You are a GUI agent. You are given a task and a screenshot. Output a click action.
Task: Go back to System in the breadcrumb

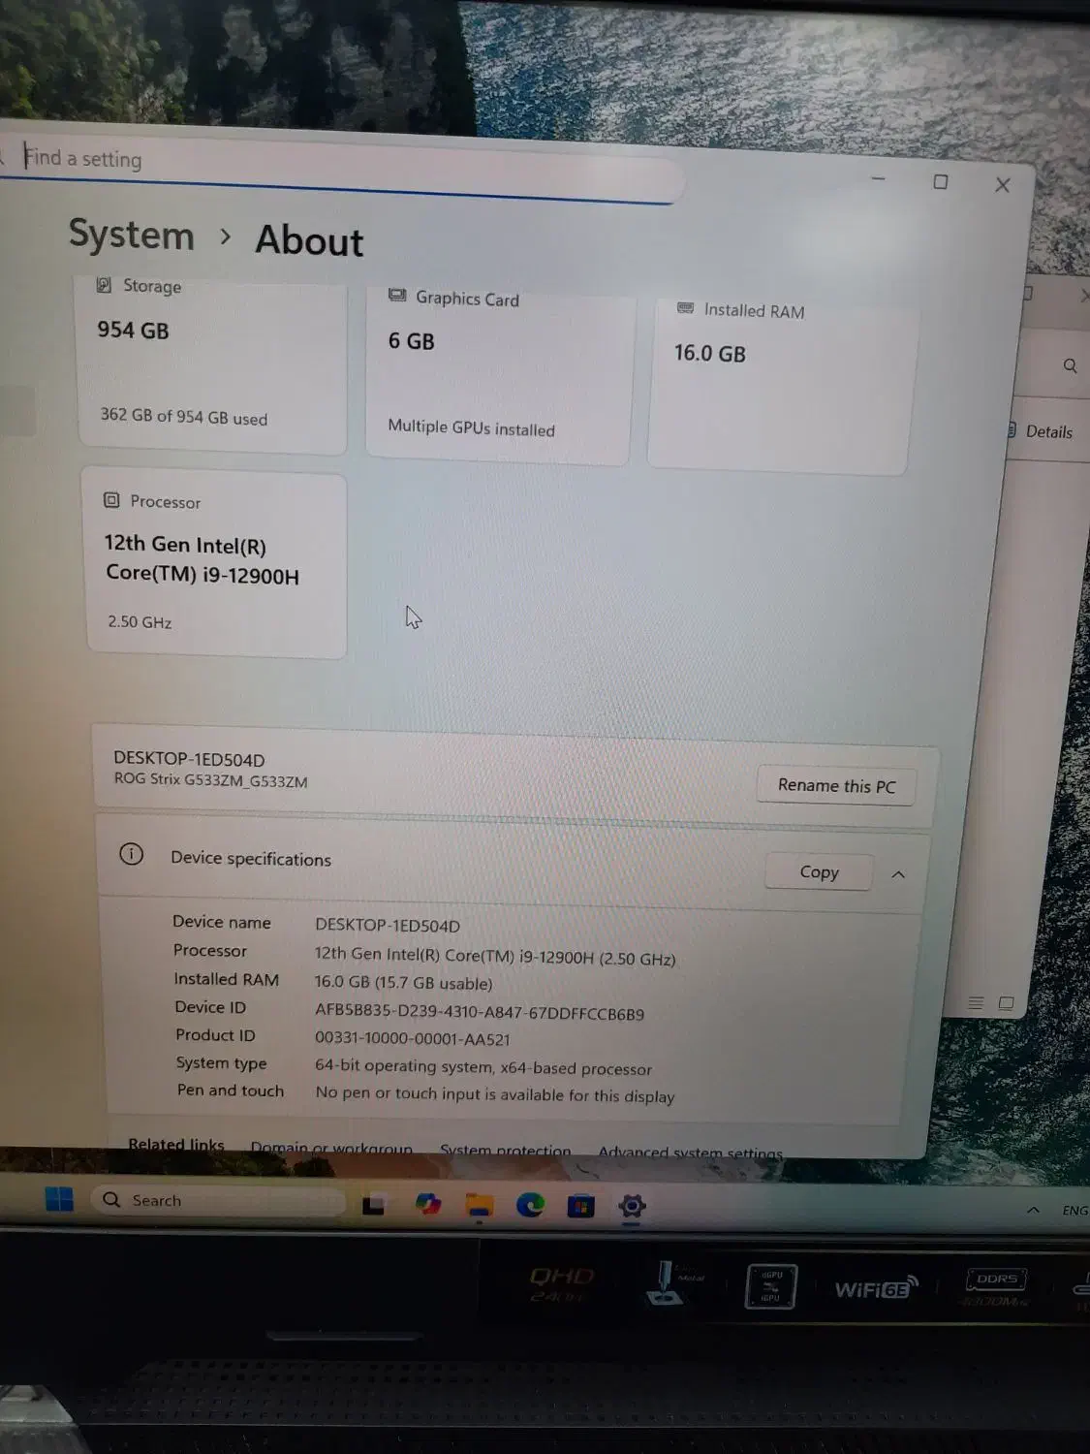coord(132,235)
